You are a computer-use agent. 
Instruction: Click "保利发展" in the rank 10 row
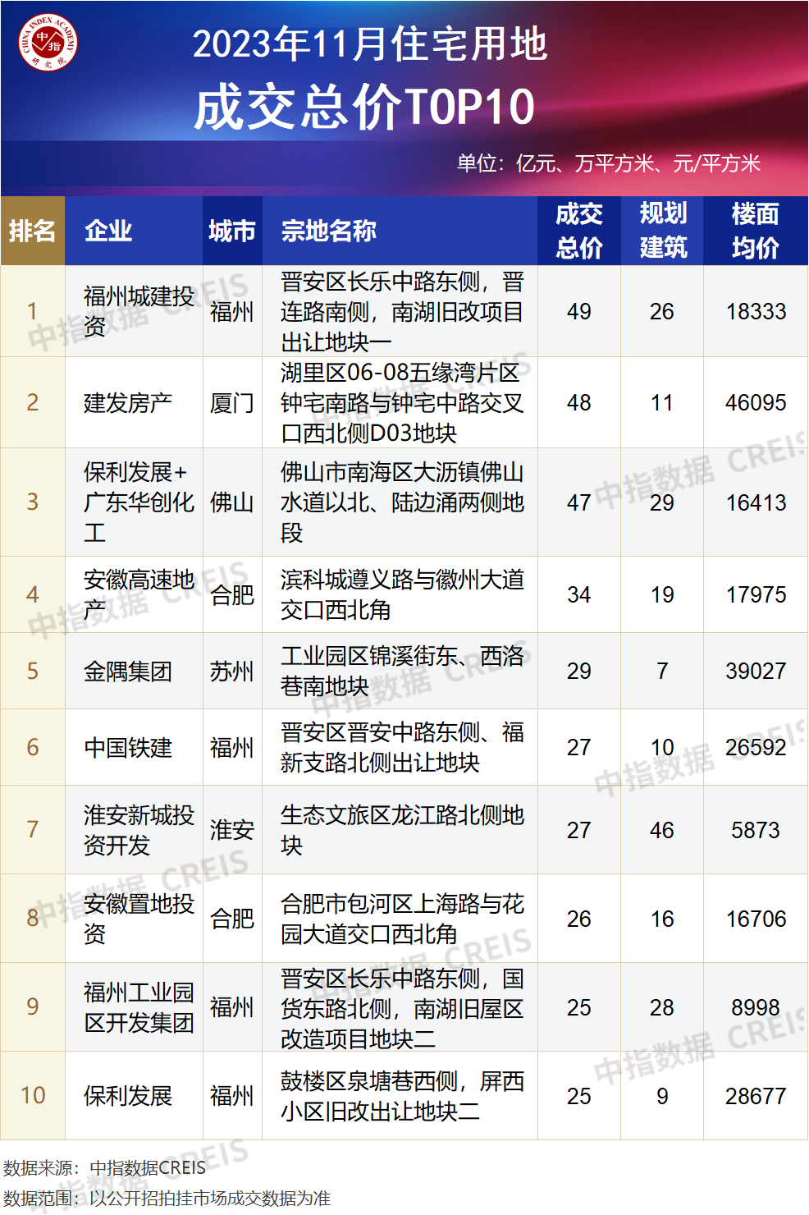click(128, 1096)
